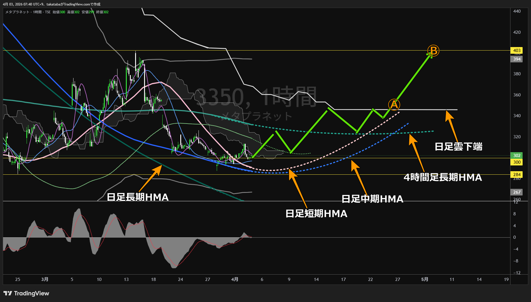Screen dimensions: 531x302
Task: Select the 4時間足長期HMA text annotation
Action: tap(443, 177)
